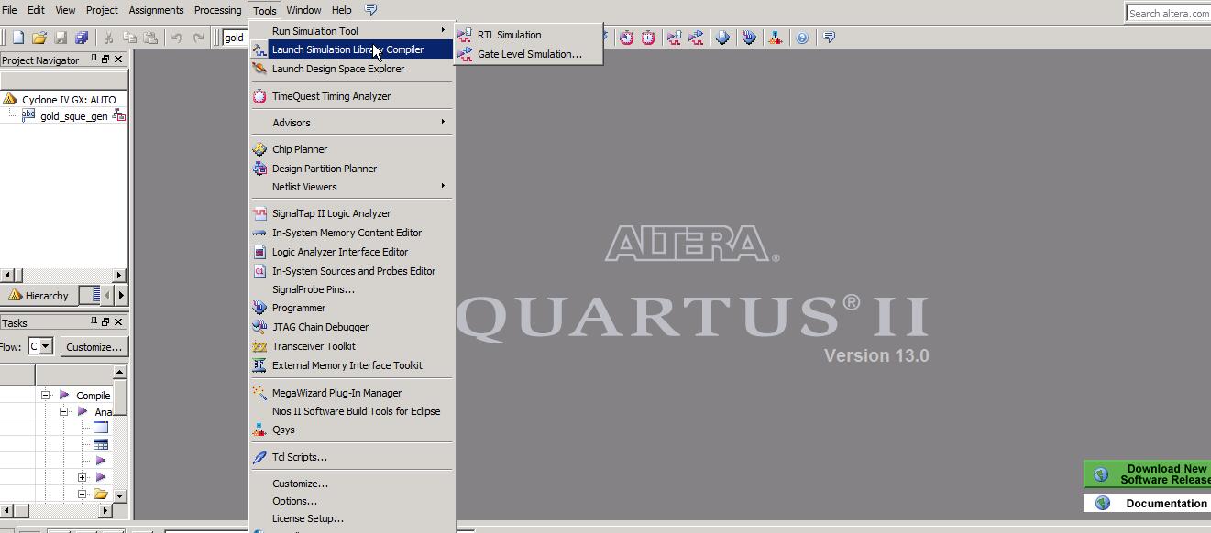This screenshot has height=533, width=1211.
Task: Open License Setup entry
Action: click(x=352, y=518)
